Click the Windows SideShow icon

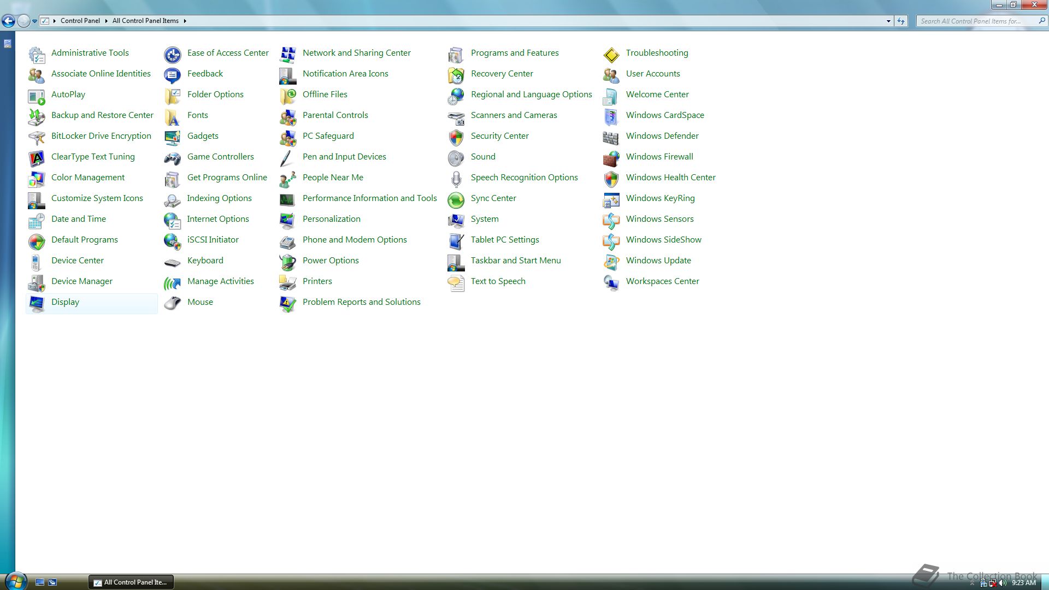click(611, 241)
